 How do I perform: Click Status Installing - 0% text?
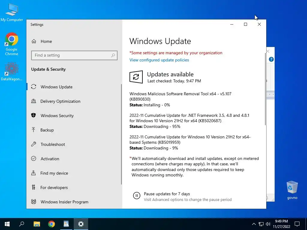tap(150, 105)
